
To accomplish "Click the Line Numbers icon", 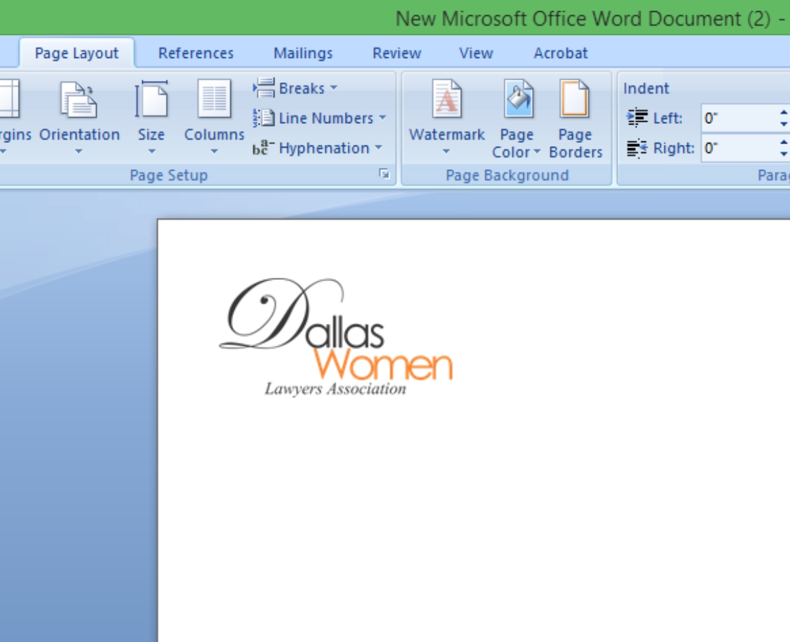I will (x=263, y=118).
